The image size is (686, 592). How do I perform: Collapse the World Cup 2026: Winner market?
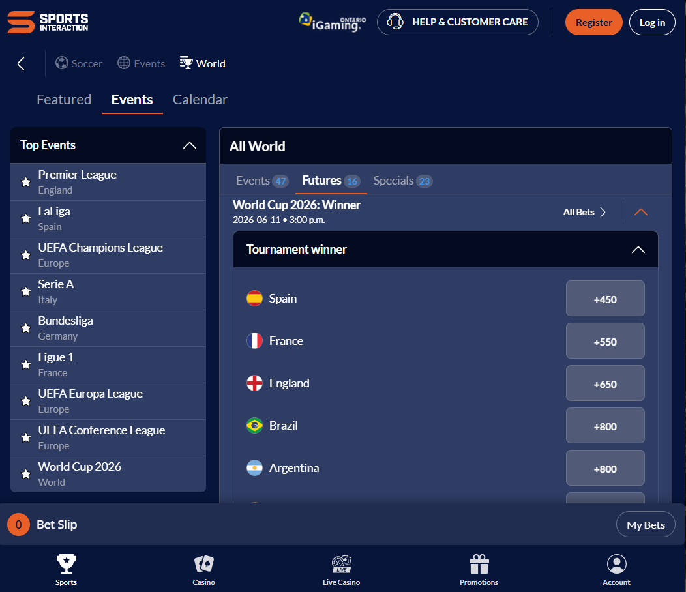[640, 212]
